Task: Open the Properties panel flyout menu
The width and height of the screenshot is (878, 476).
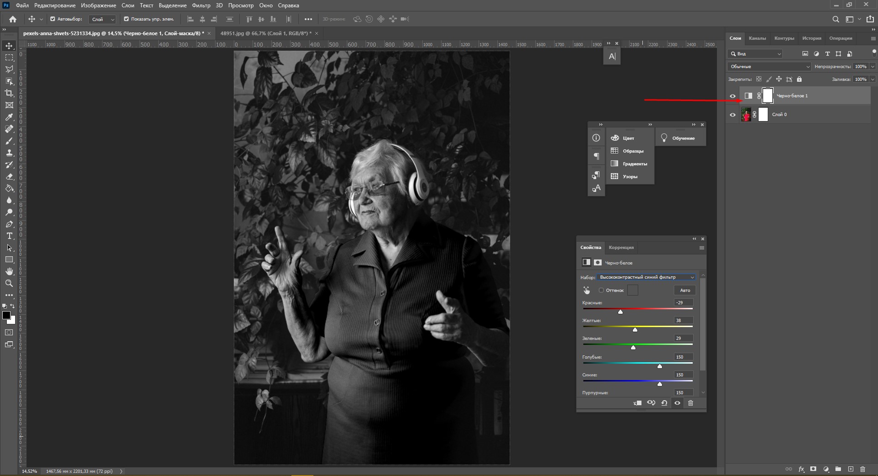Action: (x=701, y=248)
